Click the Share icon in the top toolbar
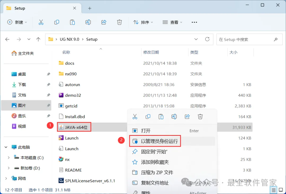The height and width of the screenshot is (194, 286). 104,22
